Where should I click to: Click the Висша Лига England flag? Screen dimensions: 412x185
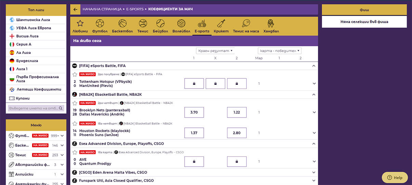pyautogui.click(x=12, y=36)
